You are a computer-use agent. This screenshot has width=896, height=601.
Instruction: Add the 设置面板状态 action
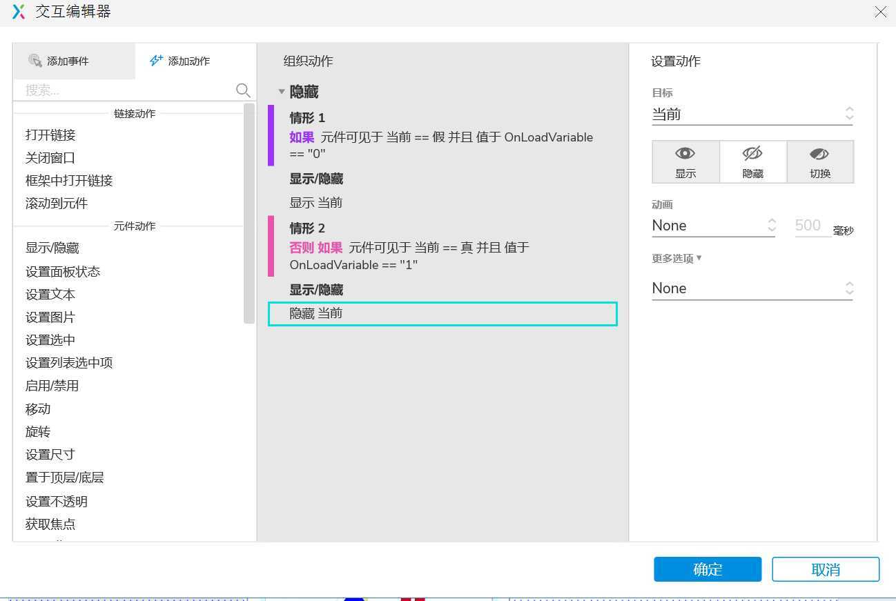click(63, 272)
